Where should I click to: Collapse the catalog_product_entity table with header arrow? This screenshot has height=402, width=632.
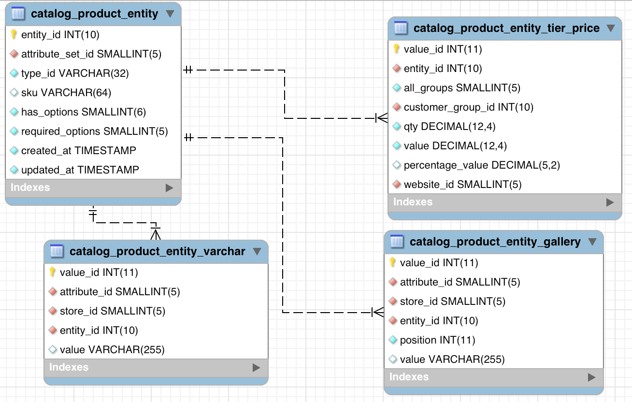(x=170, y=14)
